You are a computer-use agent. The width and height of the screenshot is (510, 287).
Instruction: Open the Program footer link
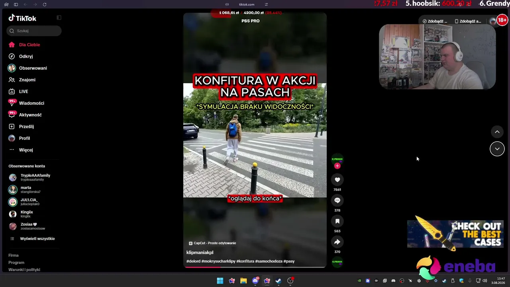[16, 263]
